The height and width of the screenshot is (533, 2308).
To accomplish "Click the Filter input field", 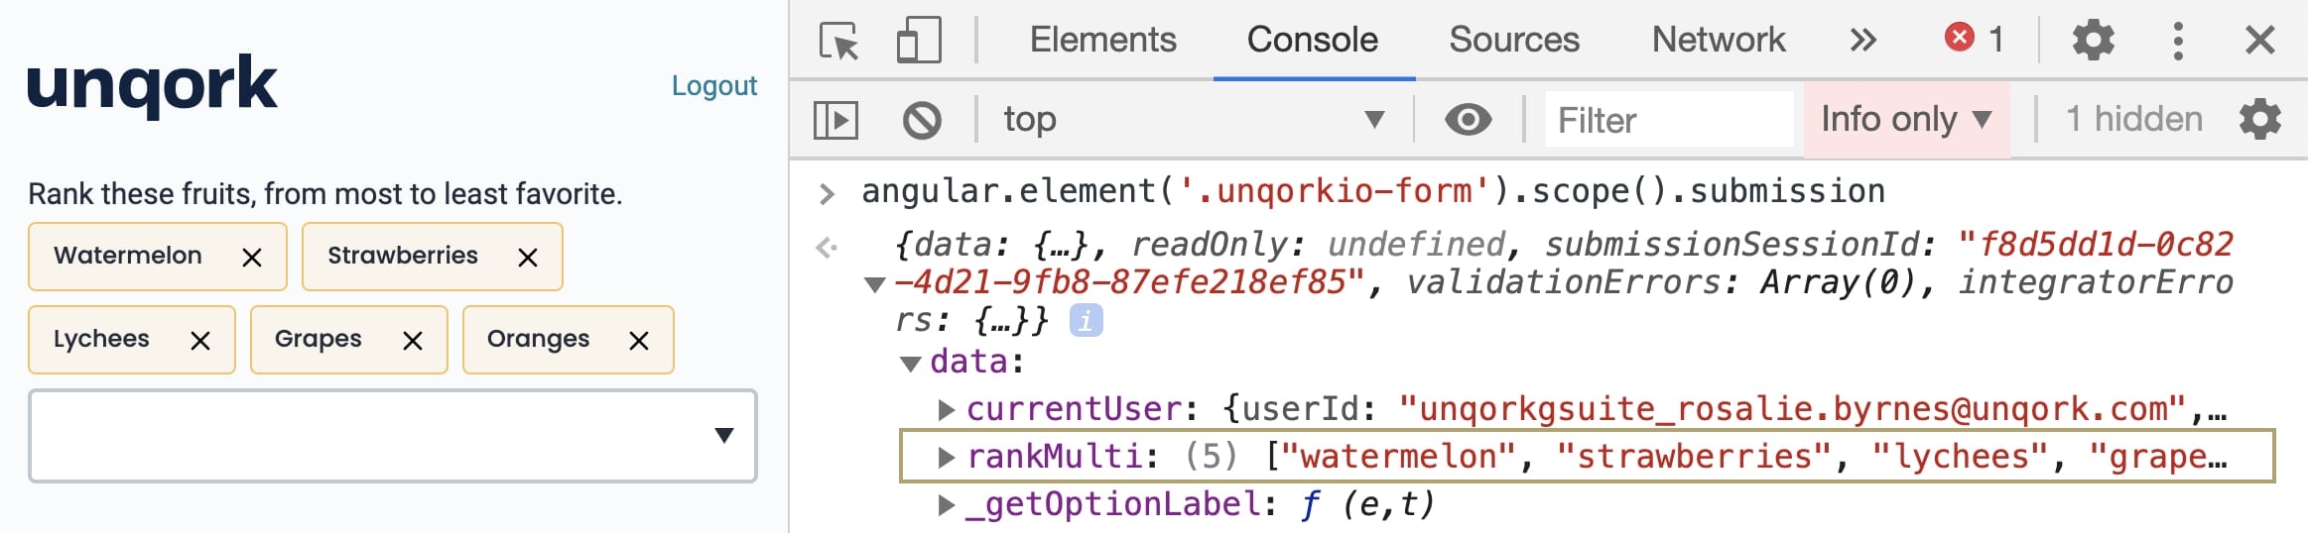I will 1669,120.
